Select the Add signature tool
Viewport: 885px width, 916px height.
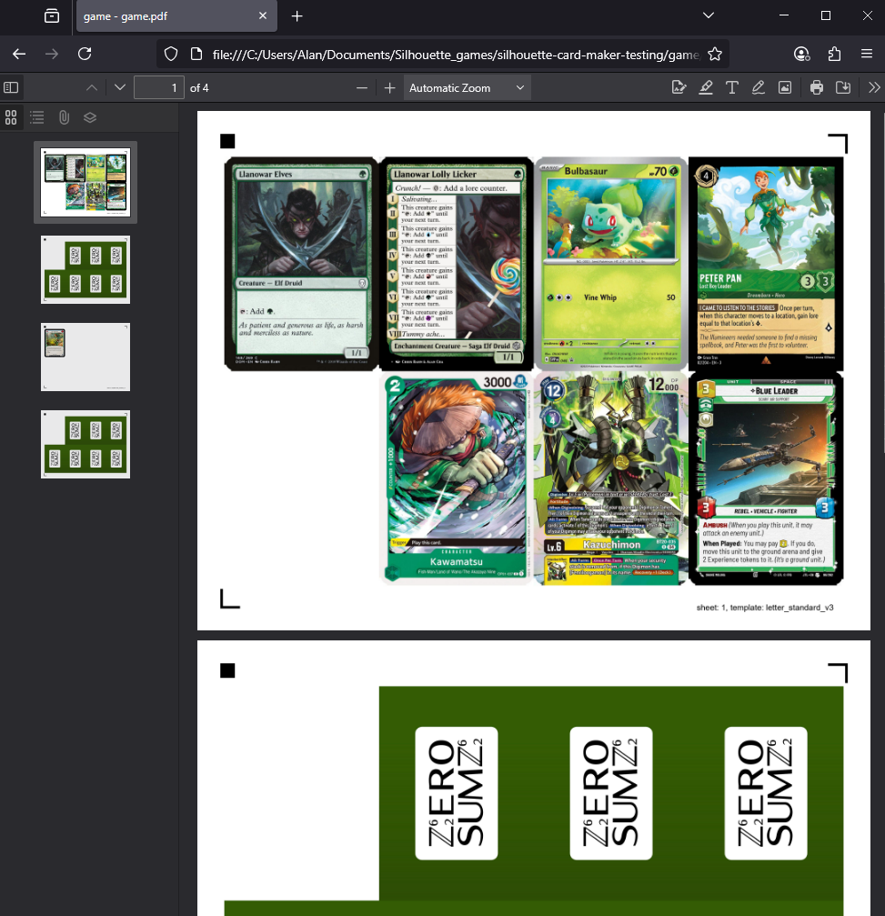click(679, 87)
